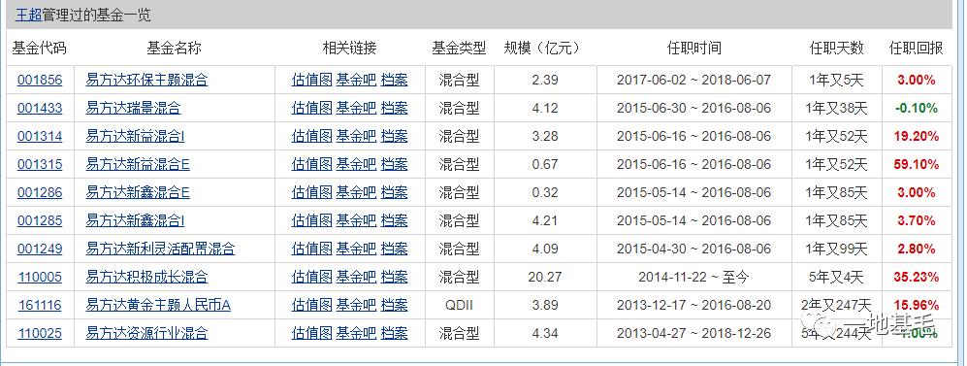Screen dimensions: 967x366
Task: View 估值图 for fund 001856
Action: 311,81
